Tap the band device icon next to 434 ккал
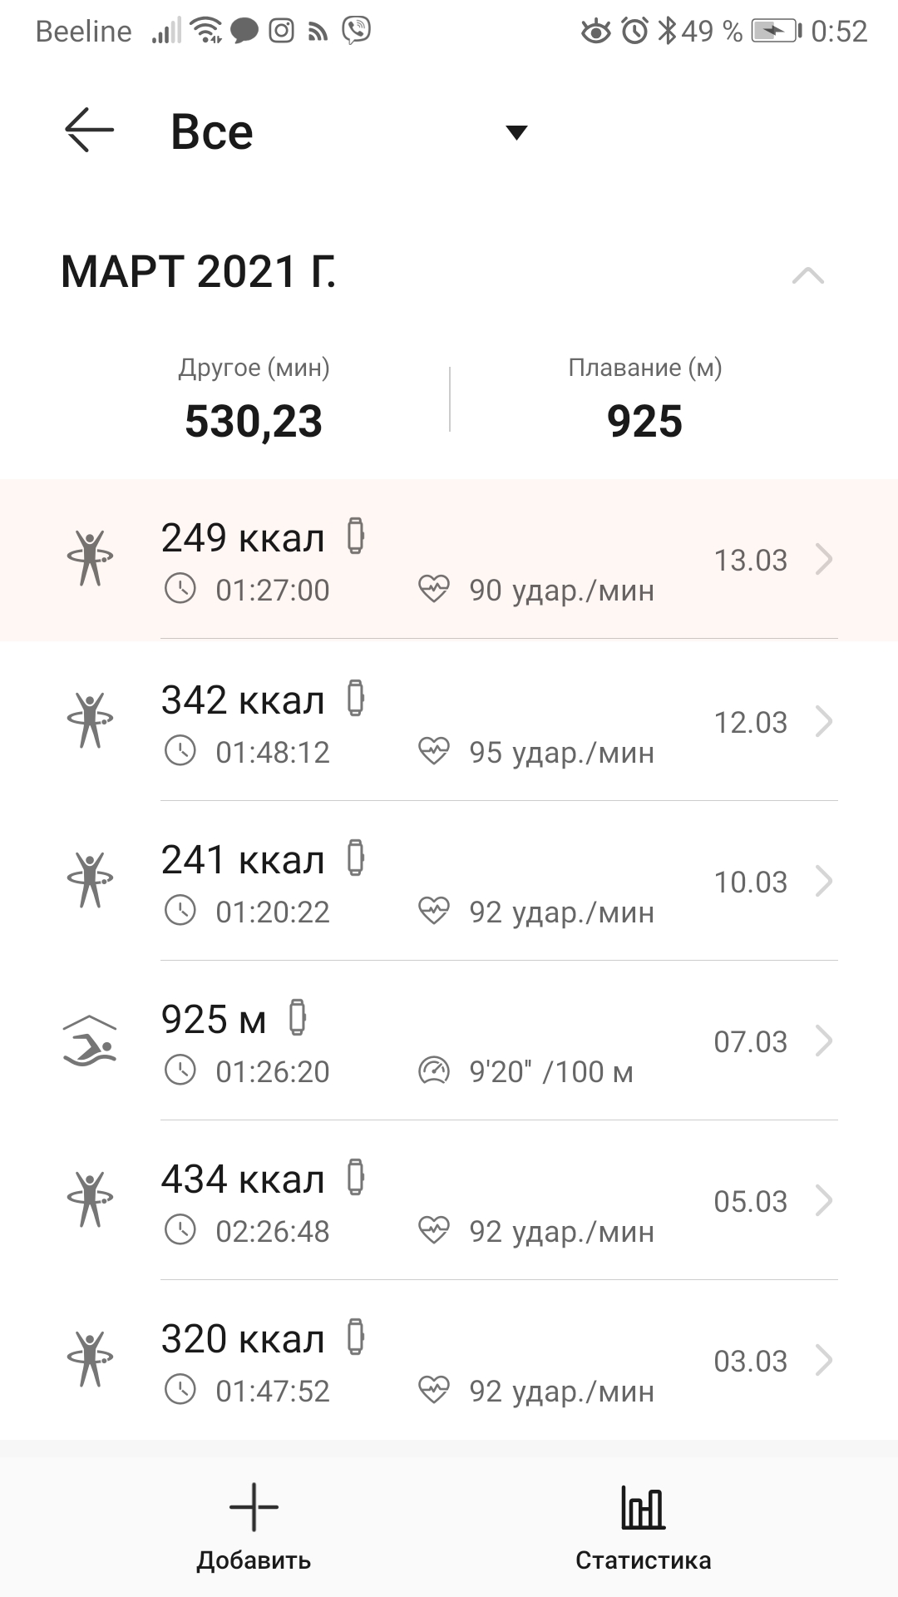 [356, 1177]
